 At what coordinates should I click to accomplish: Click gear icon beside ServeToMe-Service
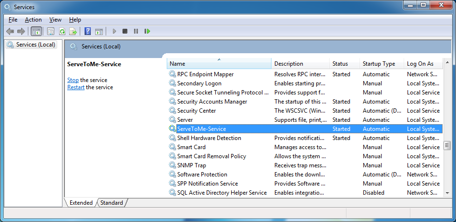point(173,129)
